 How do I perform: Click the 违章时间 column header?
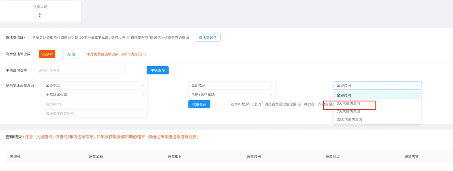pyautogui.click(x=254, y=157)
